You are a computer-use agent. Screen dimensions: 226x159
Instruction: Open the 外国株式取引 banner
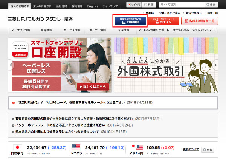[166, 65]
